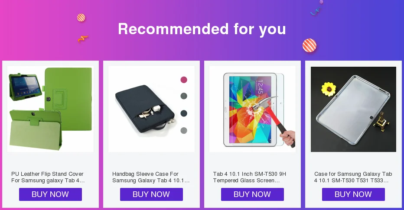
Task: Select the dark navy color dot on sleeve
Action: tap(184, 113)
